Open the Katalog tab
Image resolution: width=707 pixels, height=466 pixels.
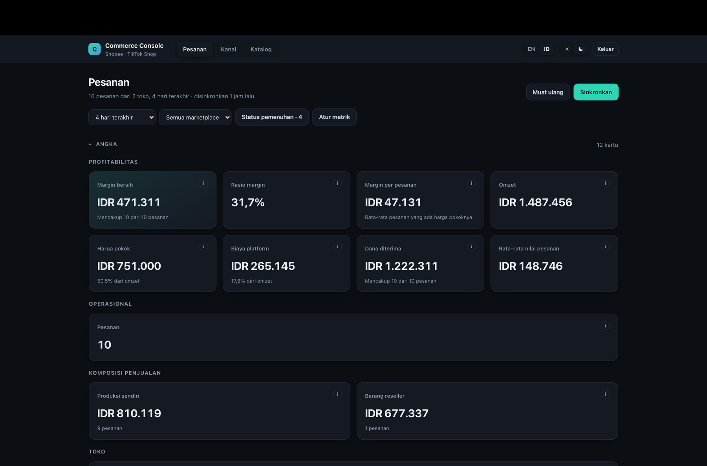tap(261, 49)
